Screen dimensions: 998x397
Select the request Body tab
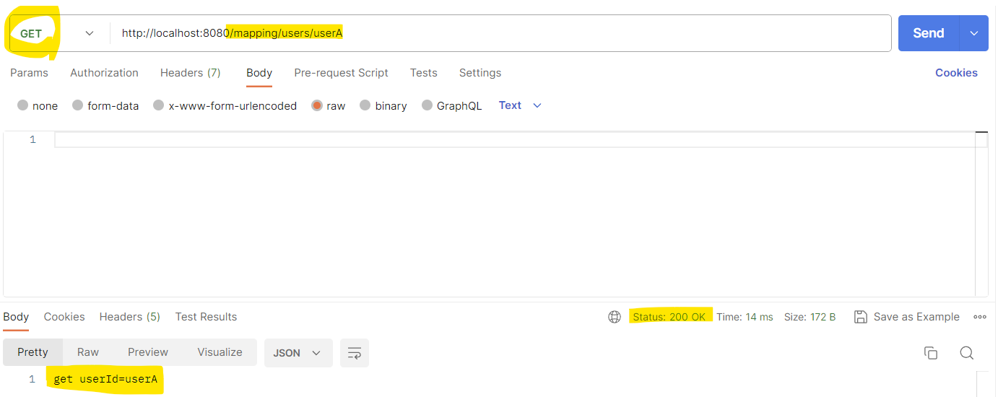259,73
